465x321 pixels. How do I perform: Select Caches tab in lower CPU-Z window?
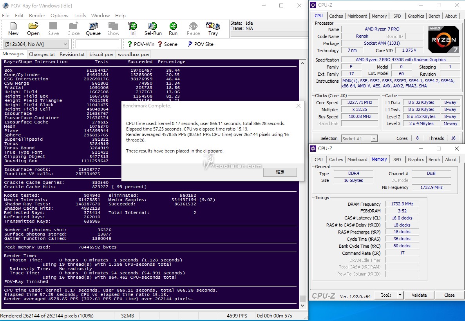(336, 159)
